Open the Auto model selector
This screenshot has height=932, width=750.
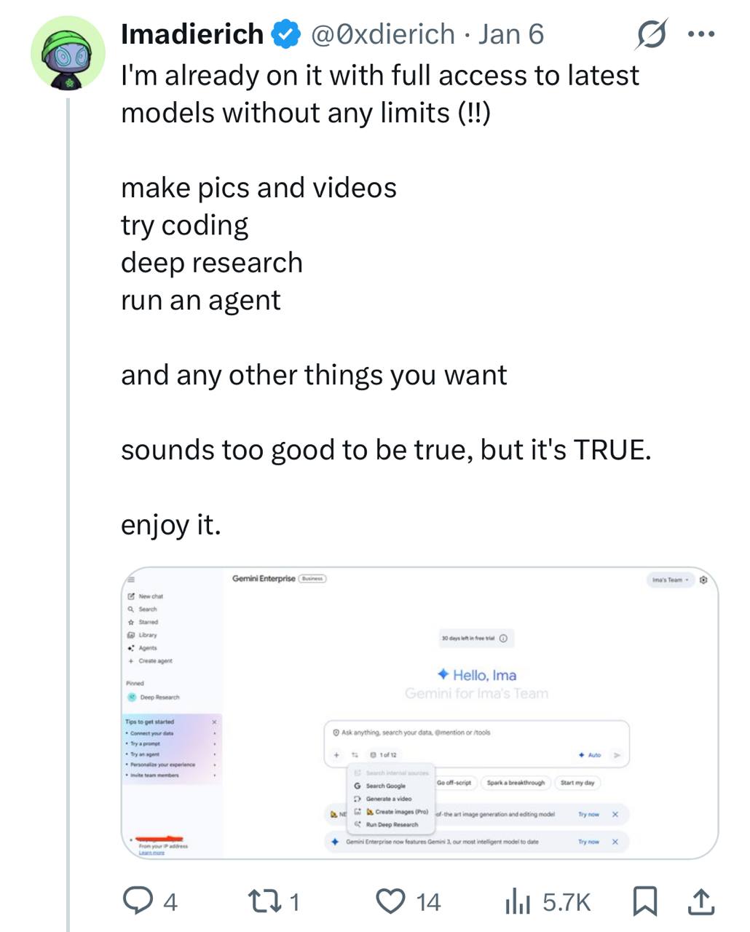point(591,755)
